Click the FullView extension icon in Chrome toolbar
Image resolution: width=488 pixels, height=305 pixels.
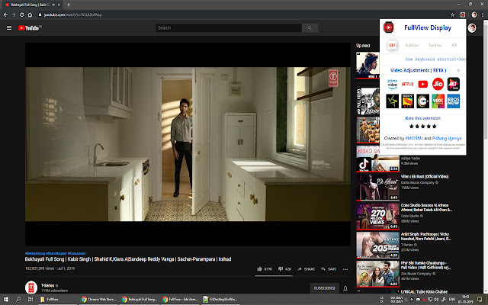click(x=463, y=14)
